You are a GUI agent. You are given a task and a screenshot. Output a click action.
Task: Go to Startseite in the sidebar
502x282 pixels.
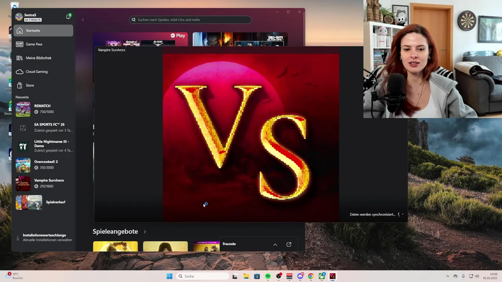pos(43,31)
